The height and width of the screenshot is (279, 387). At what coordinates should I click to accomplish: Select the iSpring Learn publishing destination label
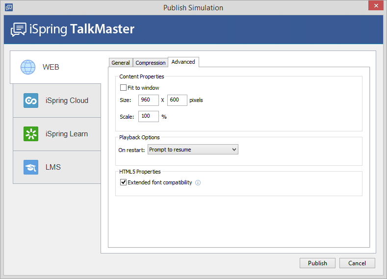(x=67, y=134)
